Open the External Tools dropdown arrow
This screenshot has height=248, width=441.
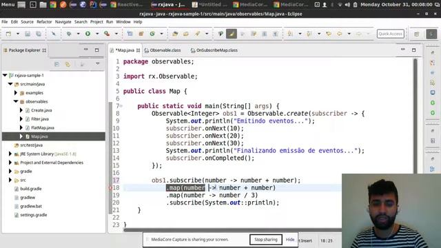tap(116, 34)
